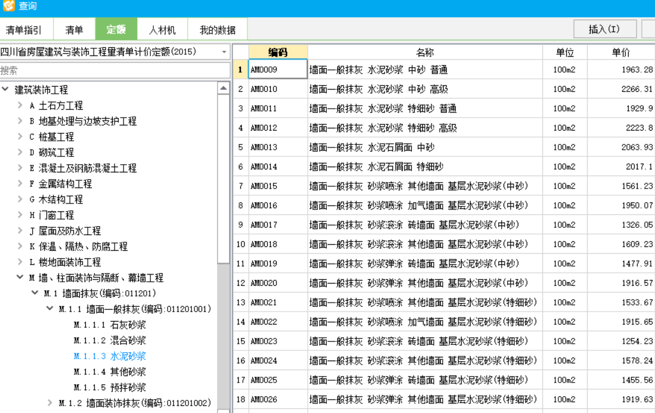This screenshot has height=413, width=655.
Task: Click the 搜索 search field
Action: pyautogui.click(x=115, y=70)
